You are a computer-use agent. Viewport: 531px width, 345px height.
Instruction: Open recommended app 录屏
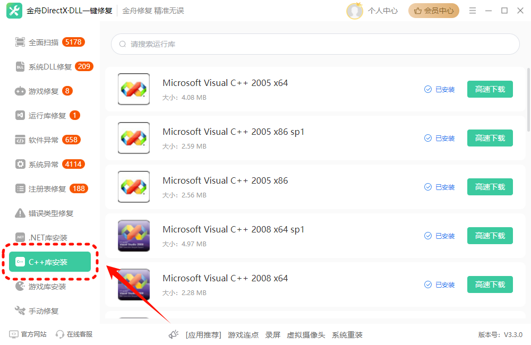pos(272,335)
